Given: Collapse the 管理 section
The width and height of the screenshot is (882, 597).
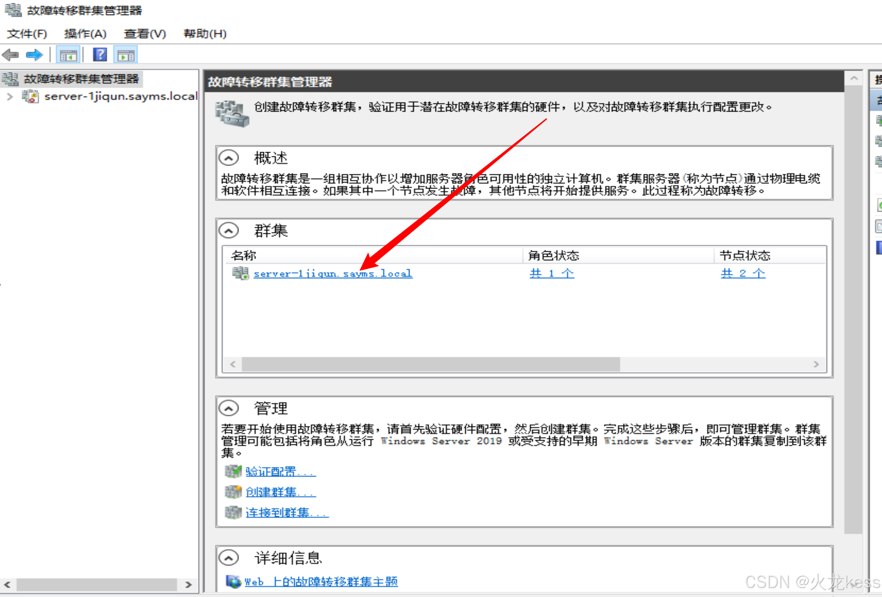Looking at the screenshot, I should point(229,409).
